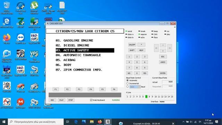Image resolution: width=222 pixels, height=125 pixels.
Task: Click the ON/OFF keypad button
Action: [x=132, y=45]
